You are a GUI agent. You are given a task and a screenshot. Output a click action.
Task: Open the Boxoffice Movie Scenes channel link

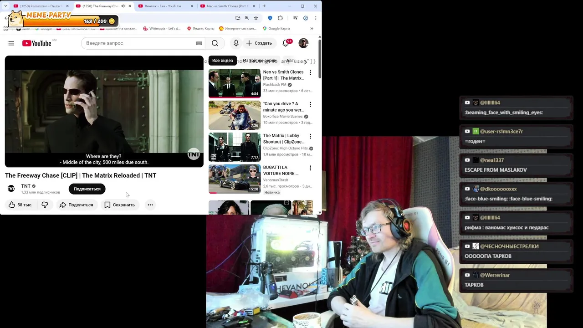tap(283, 117)
